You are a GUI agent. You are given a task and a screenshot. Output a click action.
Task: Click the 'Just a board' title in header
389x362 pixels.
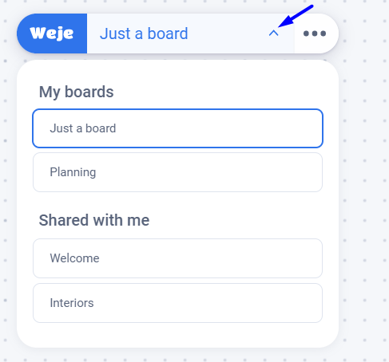pyautogui.click(x=144, y=33)
